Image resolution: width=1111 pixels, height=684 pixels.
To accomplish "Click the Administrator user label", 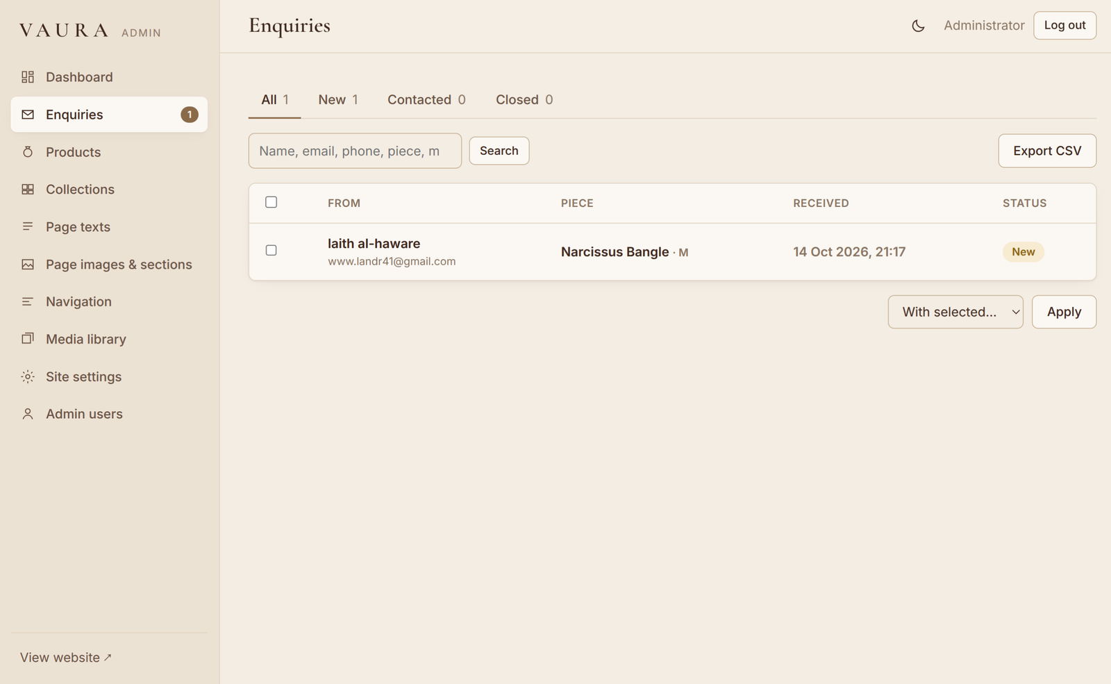I will coord(984,26).
